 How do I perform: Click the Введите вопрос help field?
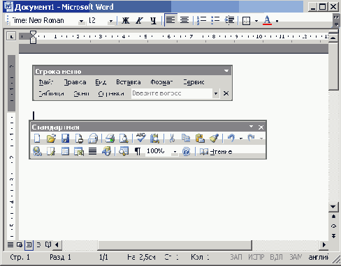point(172,93)
